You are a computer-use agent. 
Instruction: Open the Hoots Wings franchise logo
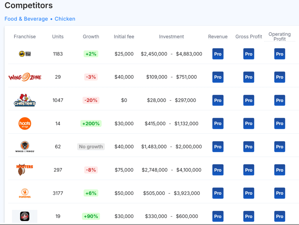click(x=25, y=124)
